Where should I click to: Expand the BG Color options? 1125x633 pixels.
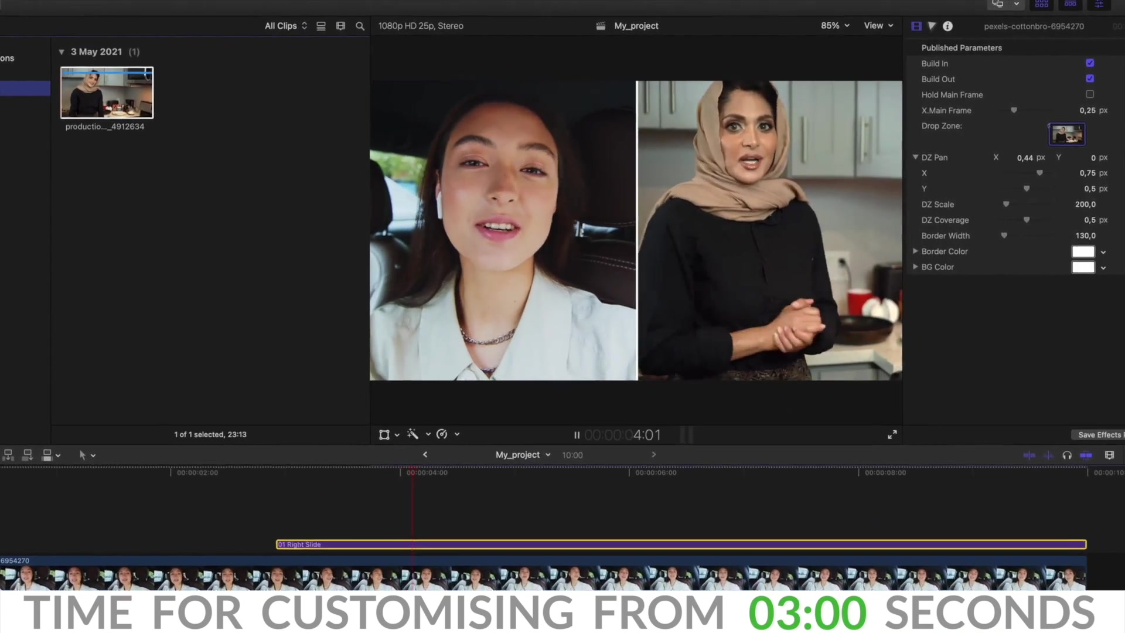pyautogui.click(x=915, y=267)
